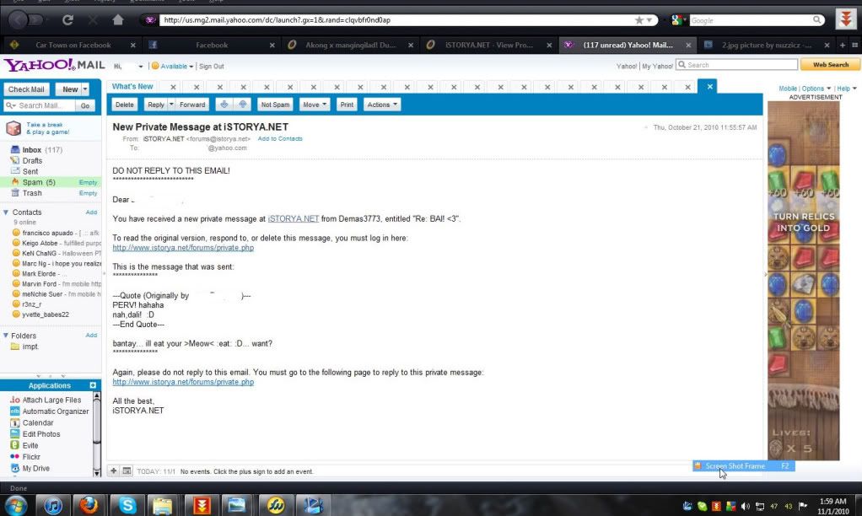Open the Actions dropdown menu
The height and width of the screenshot is (516, 862).
[382, 104]
